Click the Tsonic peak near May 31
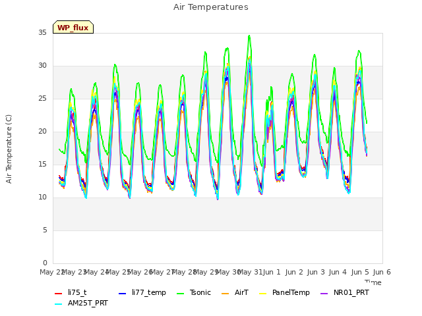 click(249, 36)
